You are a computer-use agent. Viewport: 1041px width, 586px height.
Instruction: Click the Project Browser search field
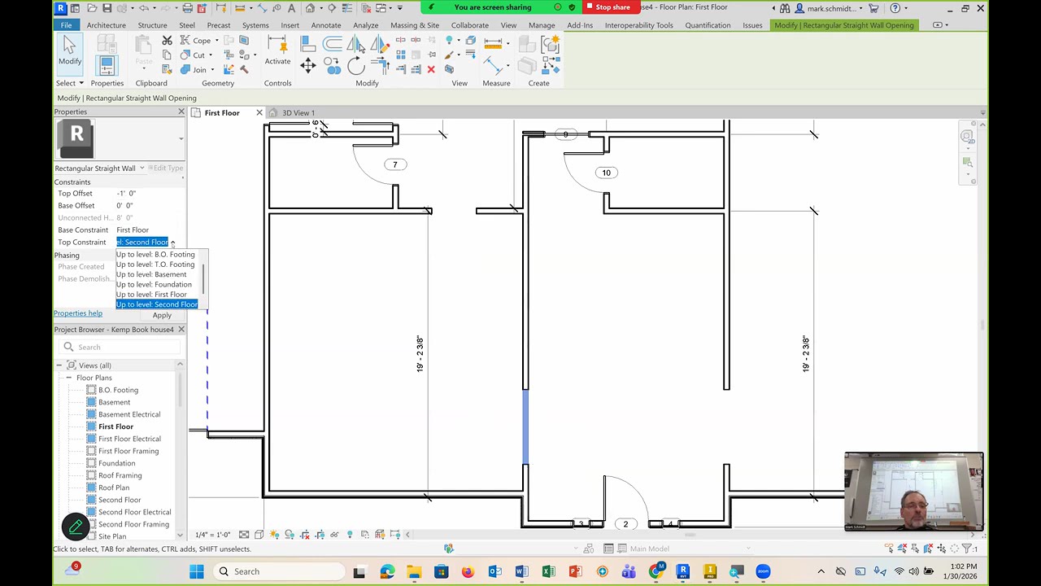click(122, 348)
